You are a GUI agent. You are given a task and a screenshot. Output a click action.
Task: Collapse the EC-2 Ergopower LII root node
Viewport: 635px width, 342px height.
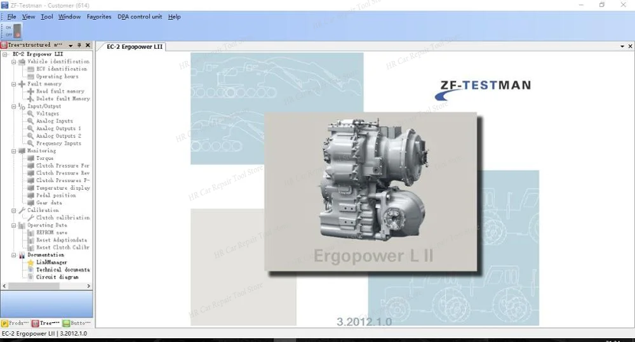[5, 54]
